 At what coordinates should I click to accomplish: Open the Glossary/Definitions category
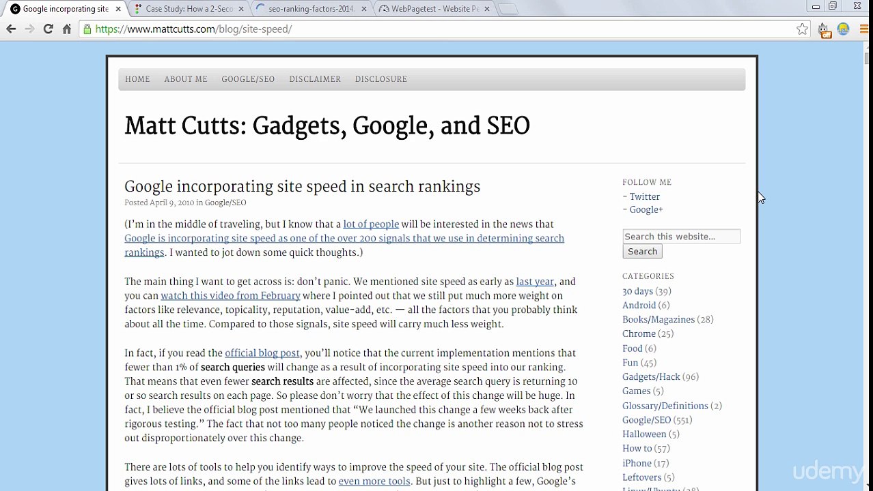point(665,406)
